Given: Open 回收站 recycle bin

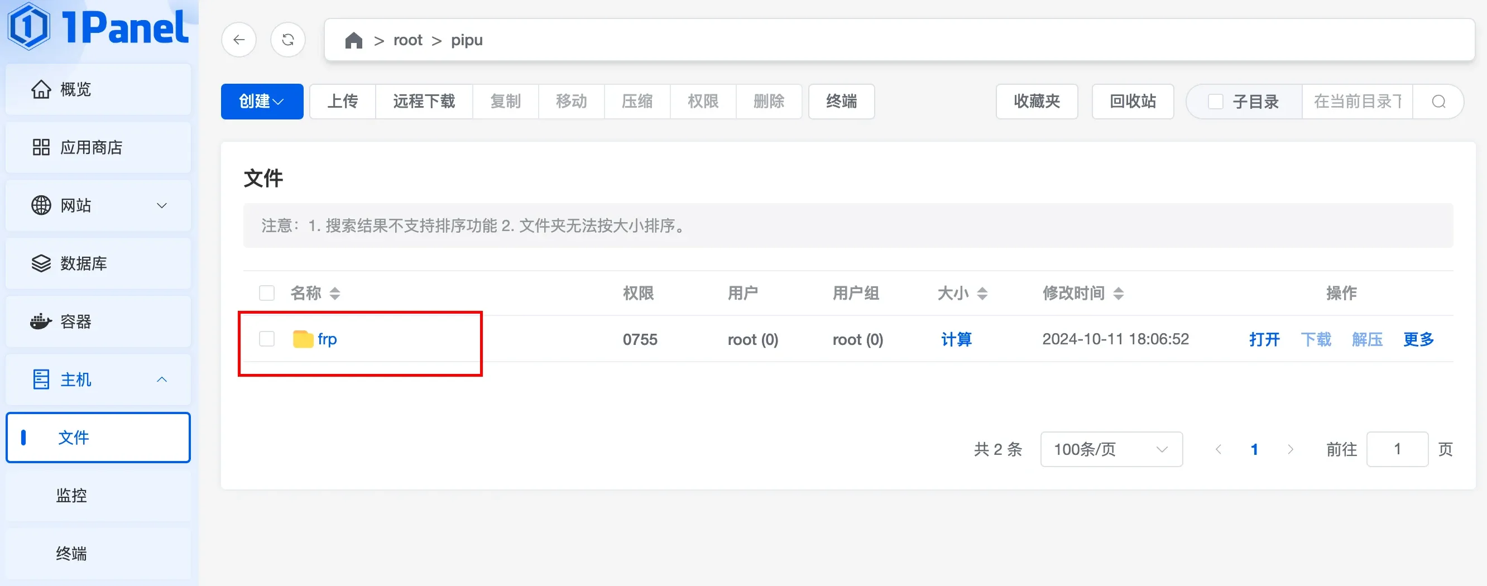Looking at the screenshot, I should click(x=1133, y=102).
